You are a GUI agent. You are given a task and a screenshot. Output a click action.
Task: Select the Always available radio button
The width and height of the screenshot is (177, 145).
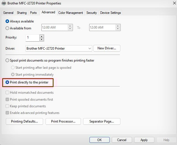[7, 21]
